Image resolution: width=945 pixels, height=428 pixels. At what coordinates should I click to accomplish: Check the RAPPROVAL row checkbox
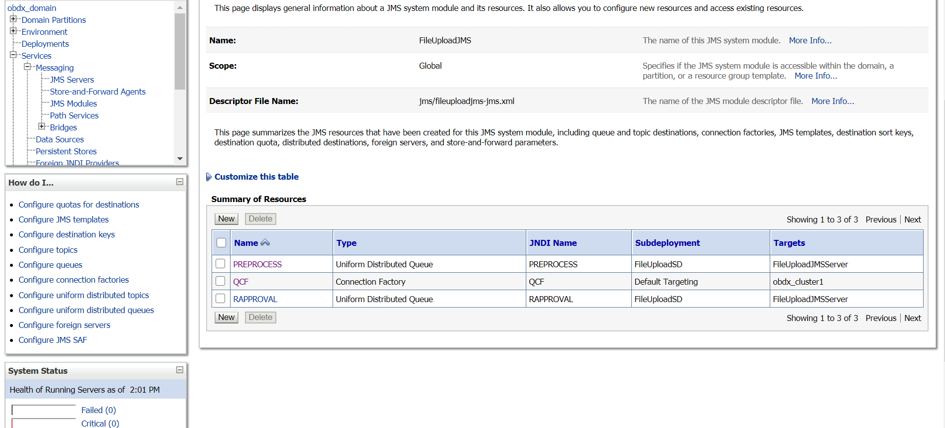tap(221, 299)
